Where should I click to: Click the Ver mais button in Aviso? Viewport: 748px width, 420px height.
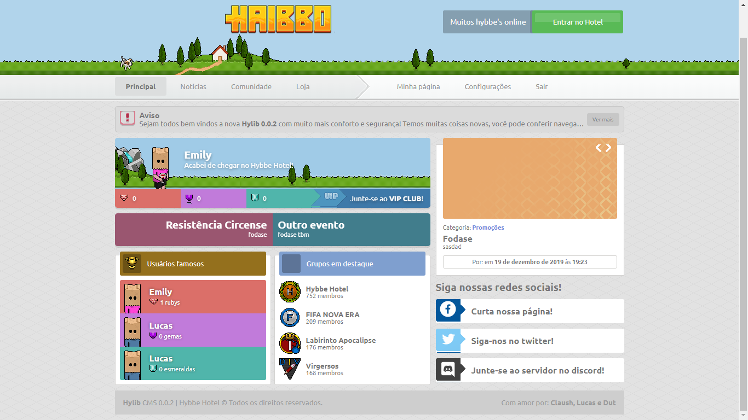tap(603, 119)
